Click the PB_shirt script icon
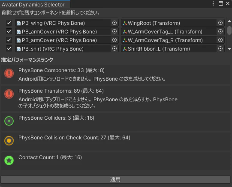Screen dimensions: 232x187 [18, 49]
